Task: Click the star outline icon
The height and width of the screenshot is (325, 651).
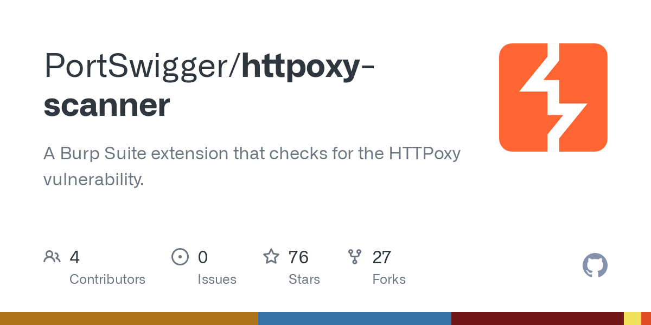Action: coord(271,256)
